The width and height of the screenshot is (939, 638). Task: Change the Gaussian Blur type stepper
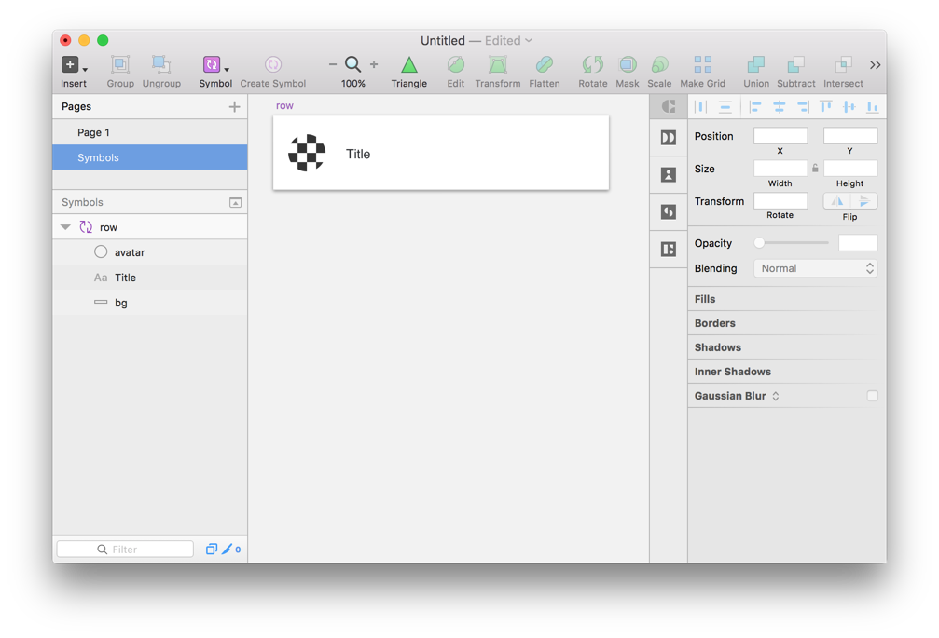[776, 396]
